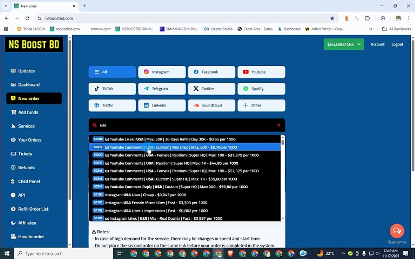
Task: Click the Refill Order List icon
Action: click(13, 209)
